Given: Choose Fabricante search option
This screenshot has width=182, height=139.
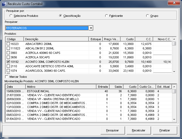Looking at the screenshot, I should point(107,16).
